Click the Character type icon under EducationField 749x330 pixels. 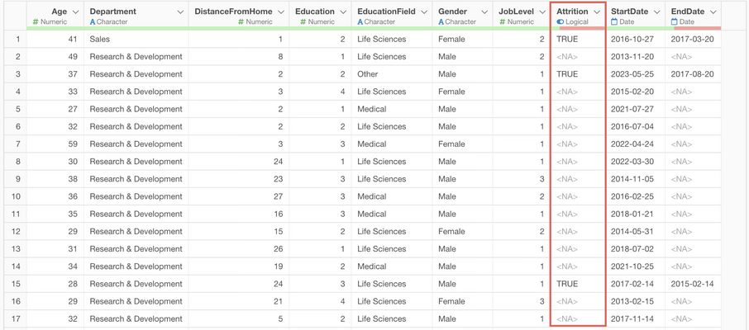(360, 22)
